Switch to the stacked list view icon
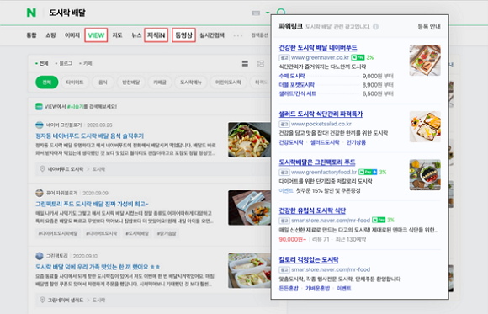Screen dimensions: 488x314 tap(245, 63)
